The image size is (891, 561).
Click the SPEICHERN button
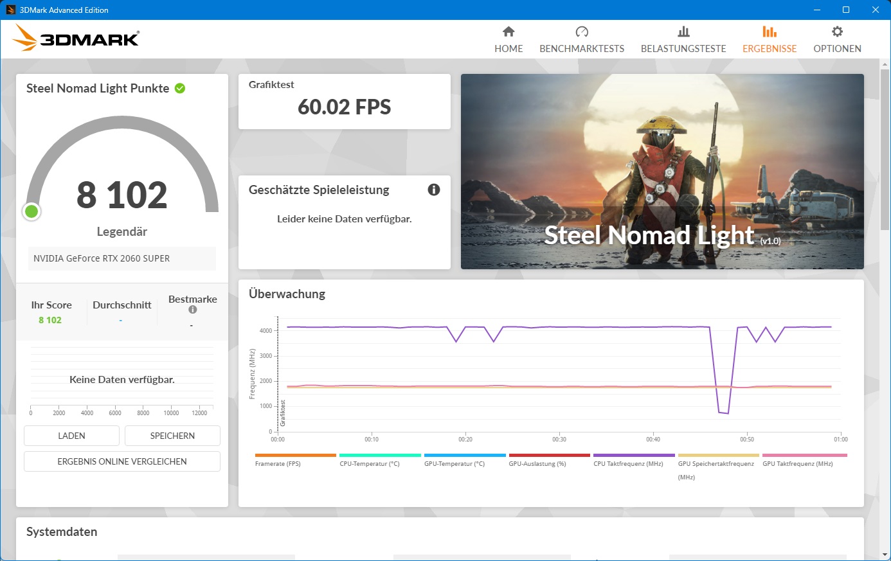[172, 436]
